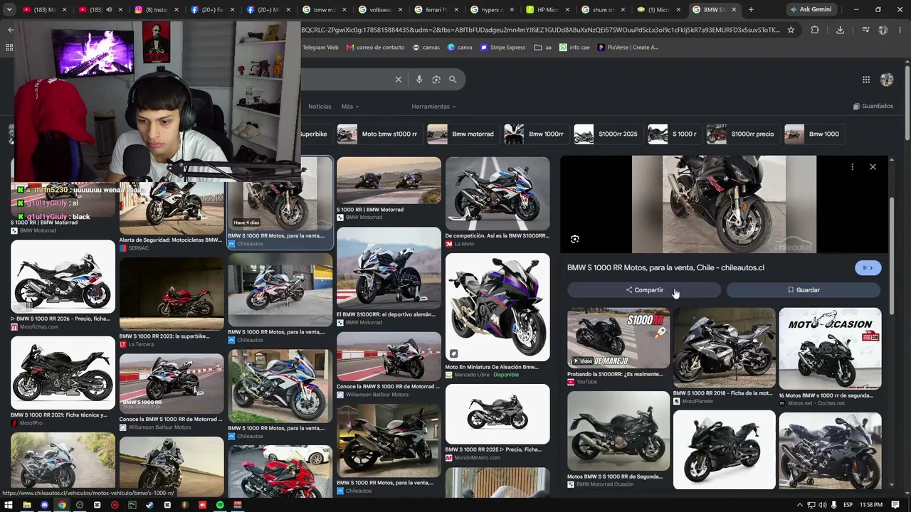The image size is (911, 512).
Task: Open Chrome downloads
Action: pyautogui.click(x=841, y=30)
